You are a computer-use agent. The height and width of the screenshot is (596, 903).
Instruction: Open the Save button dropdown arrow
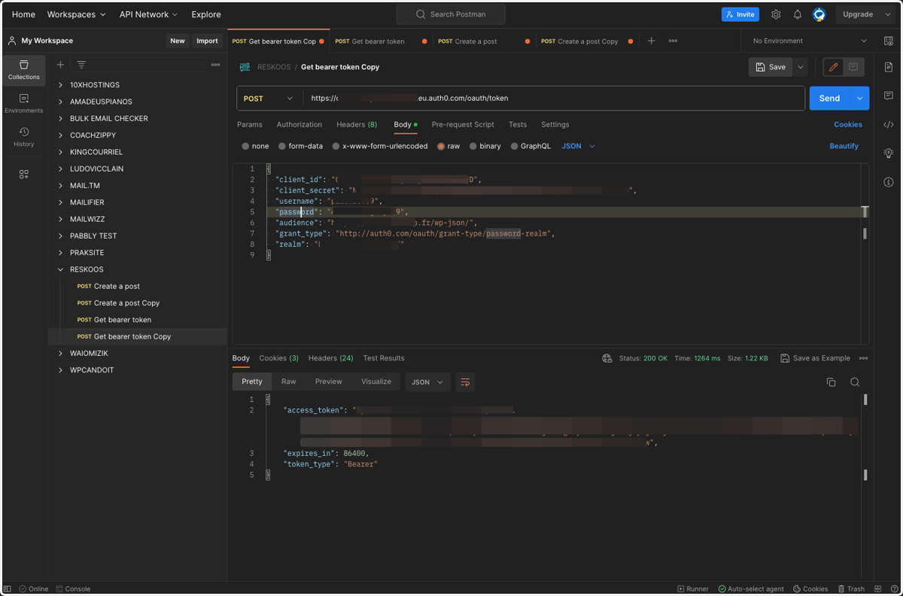[801, 67]
